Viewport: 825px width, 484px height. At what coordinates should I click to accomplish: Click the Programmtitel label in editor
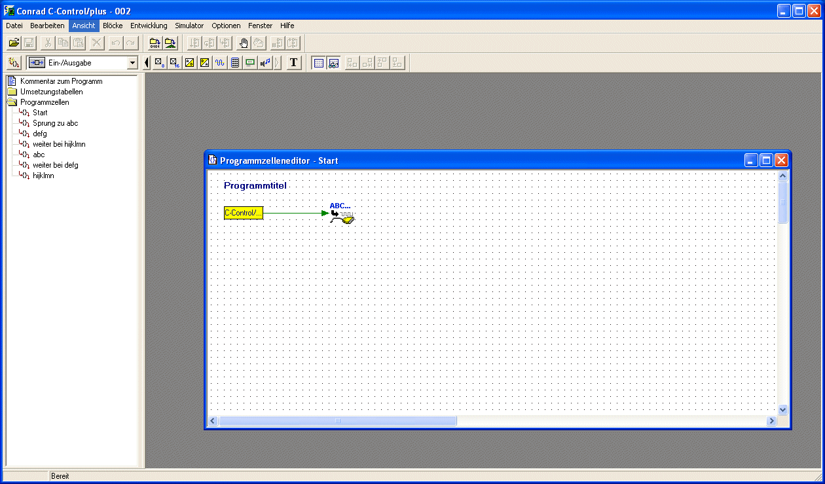click(255, 185)
